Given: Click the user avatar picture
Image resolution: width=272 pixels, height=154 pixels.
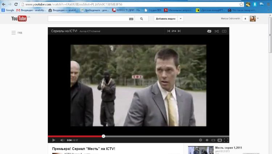Looking at the screenshot, I should [253, 18].
